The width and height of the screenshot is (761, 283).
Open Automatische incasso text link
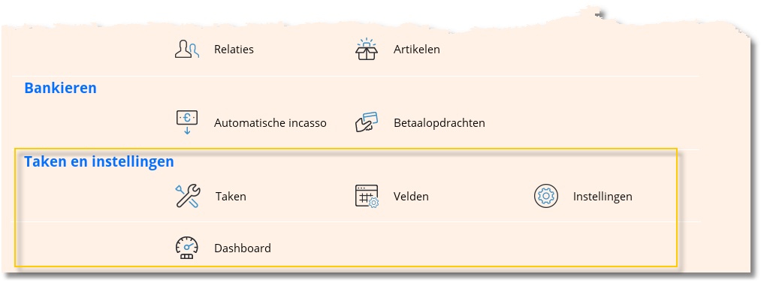(270, 123)
